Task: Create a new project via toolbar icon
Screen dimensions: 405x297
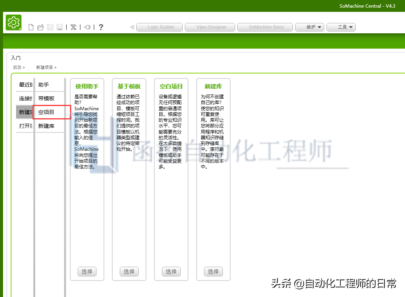Action: coord(31,27)
